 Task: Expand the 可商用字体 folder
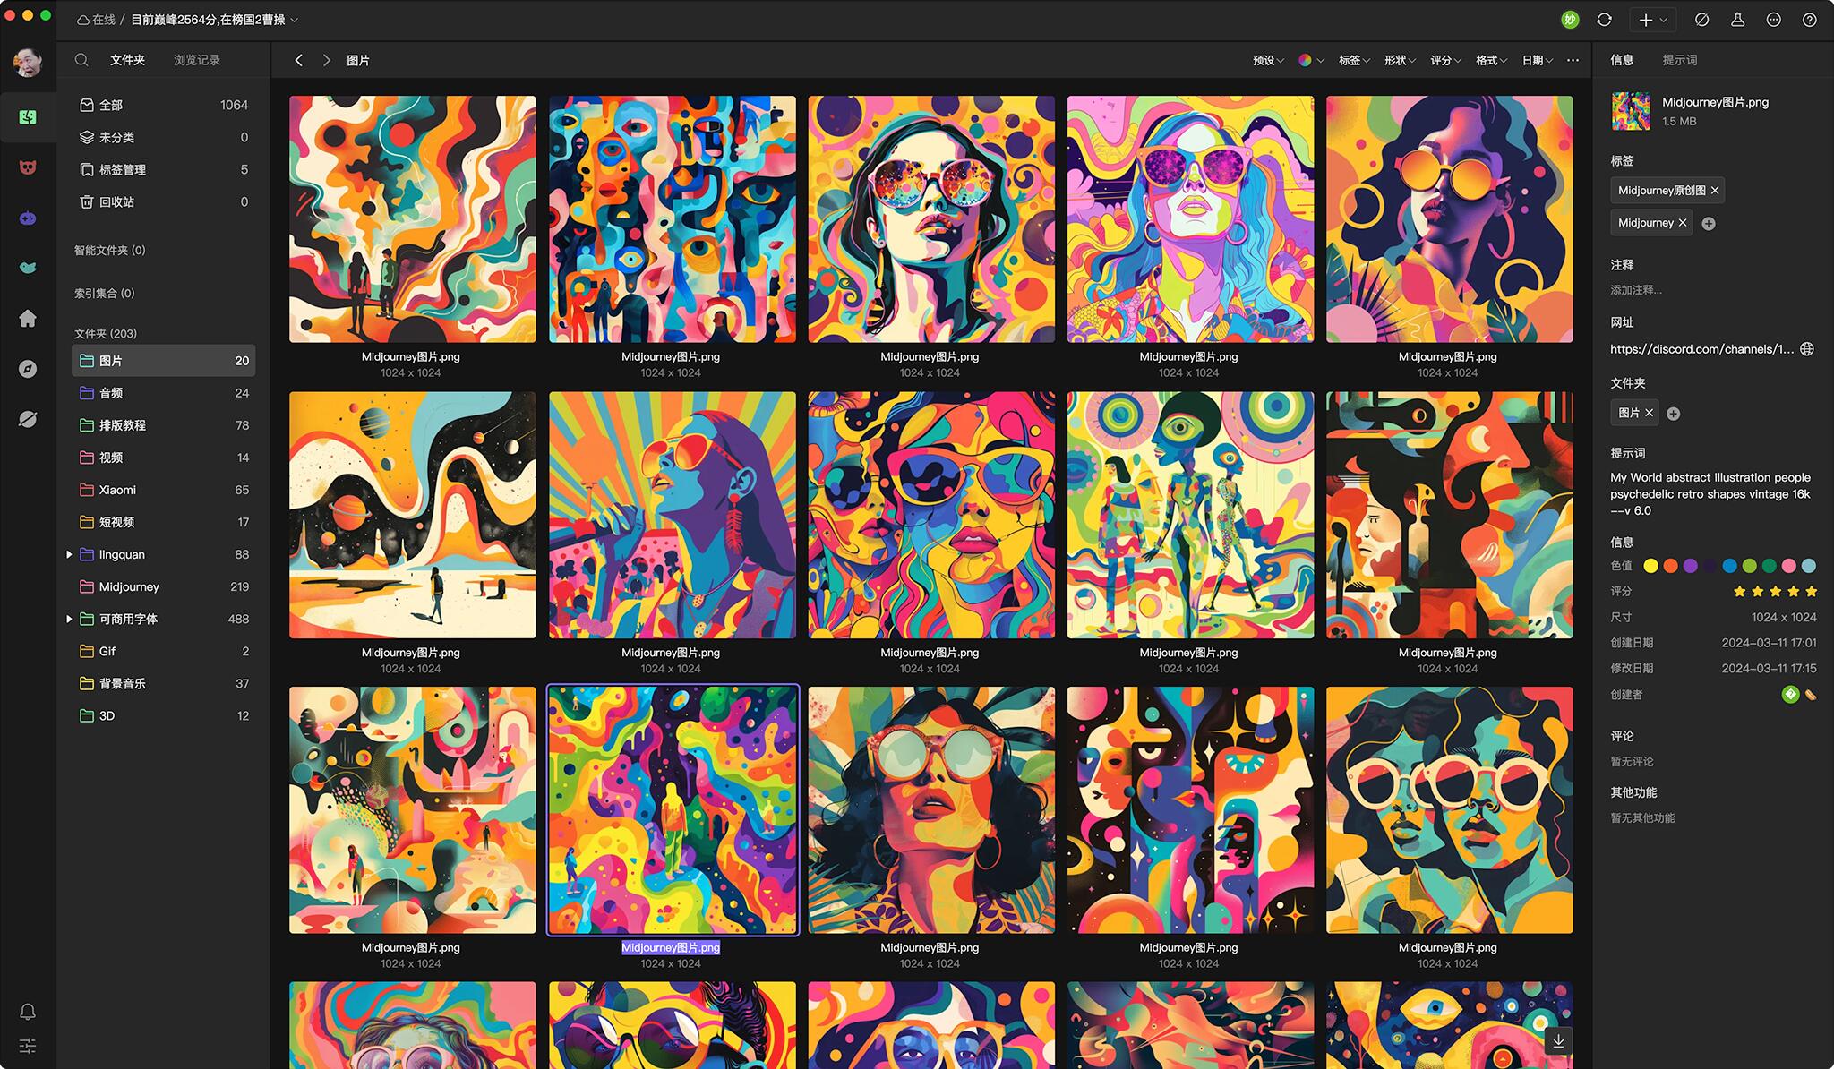click(x=69, y=619)
